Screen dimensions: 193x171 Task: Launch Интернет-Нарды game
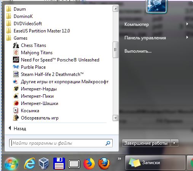tap(35, 89)
